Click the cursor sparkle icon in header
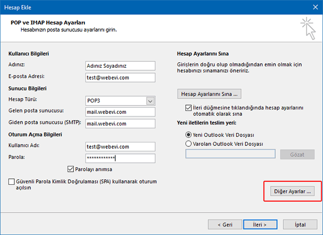This screenshot has height=235, width=323. [308, 27]
